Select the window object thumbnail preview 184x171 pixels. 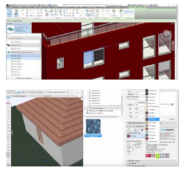click(93, 127)
